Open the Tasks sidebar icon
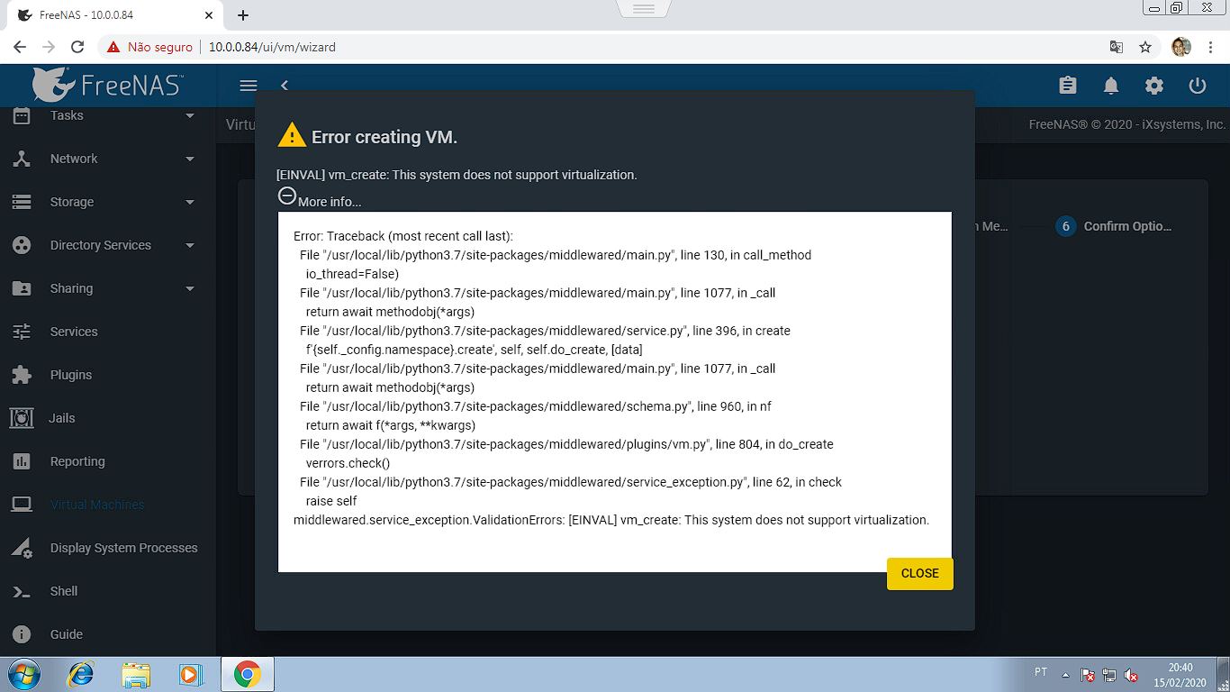The width and height of the screenshot is (1230, 692). coord(22,115)
